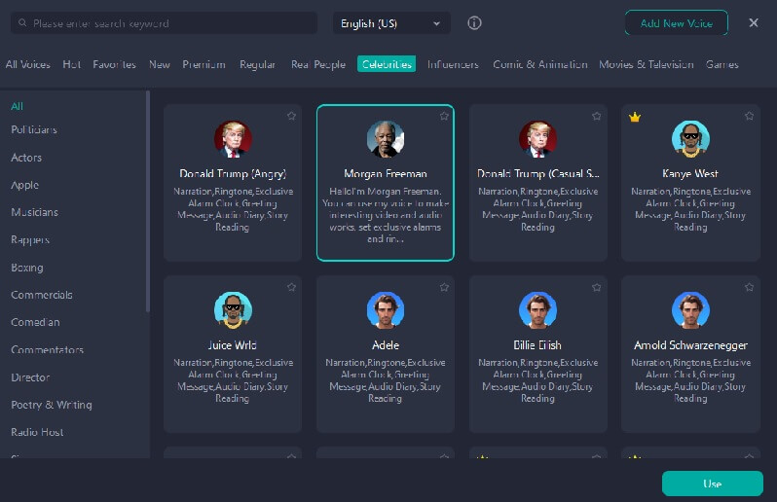Click the Kanye West avatar icon
Viewport: 777px width, 502px height.
coord(690,139)
